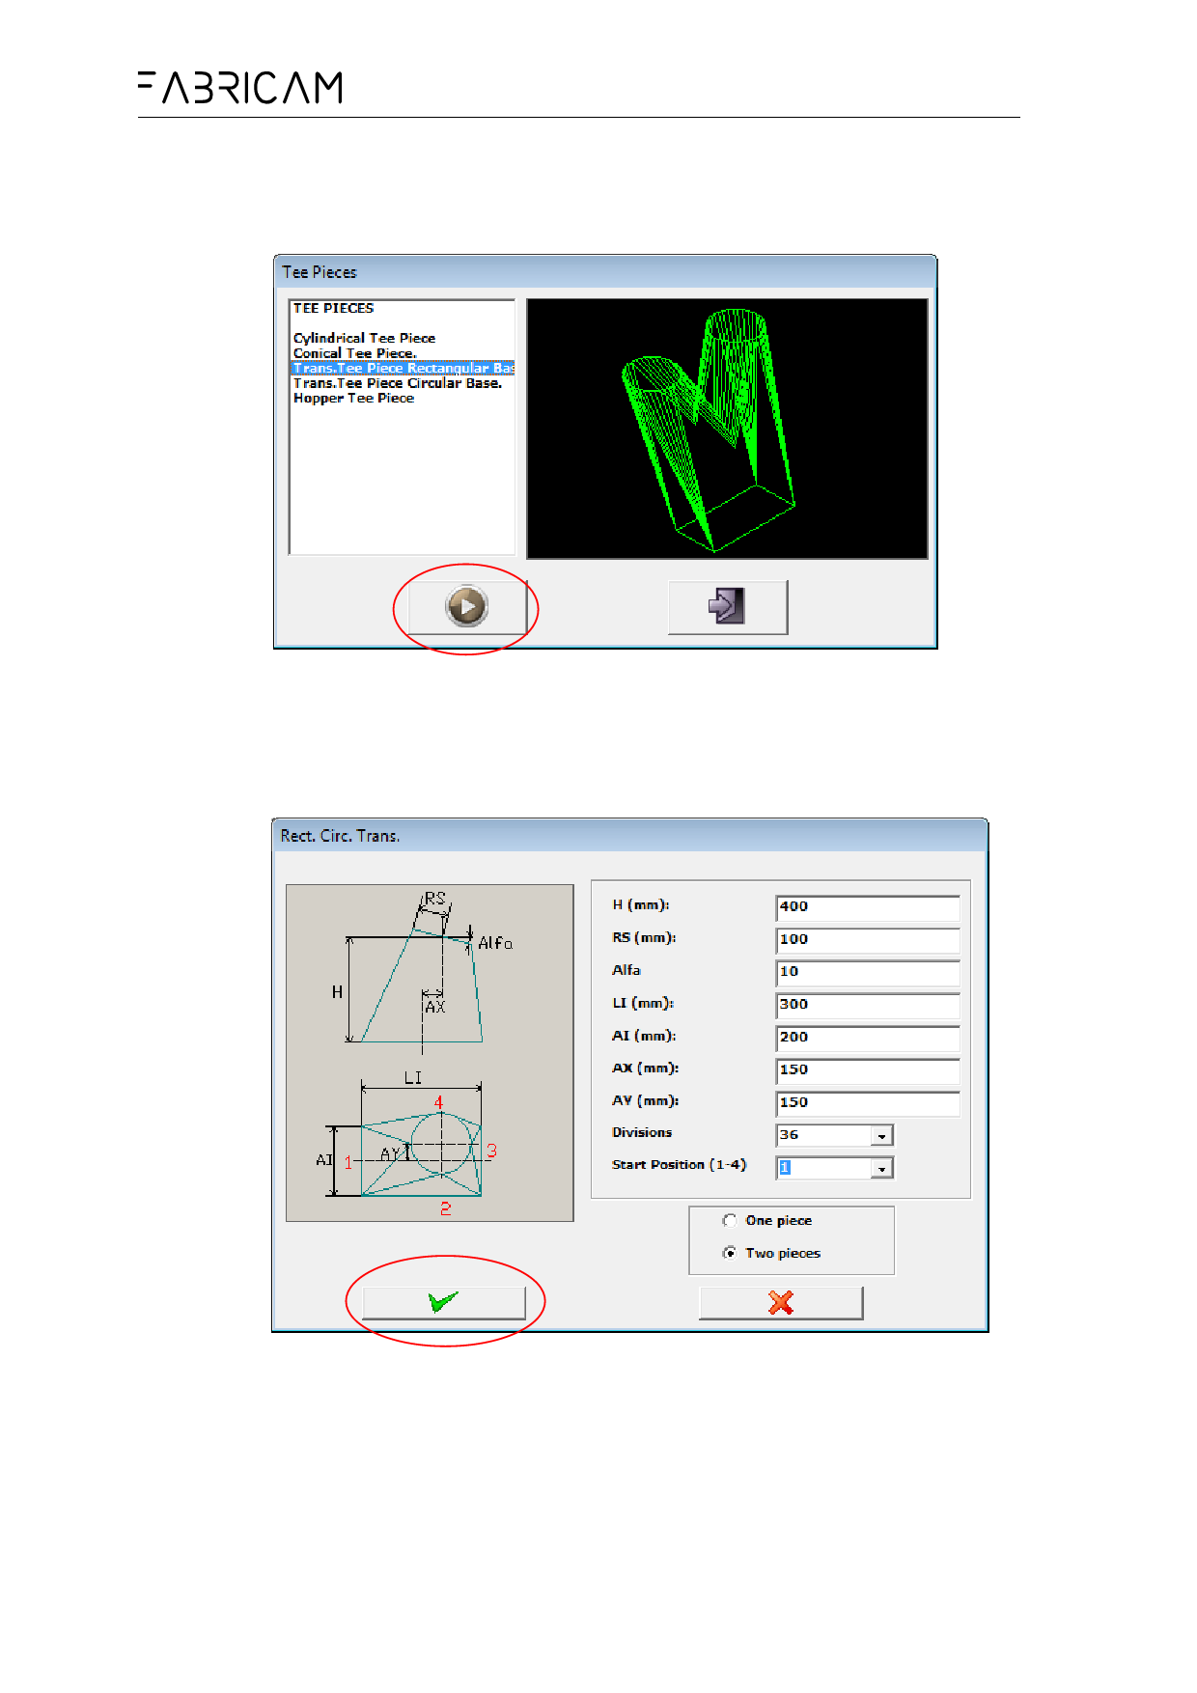Confirm with the green checkmark button
The width and height of the screenshot is (1197, 1693).
click(x=443, y=1302)
